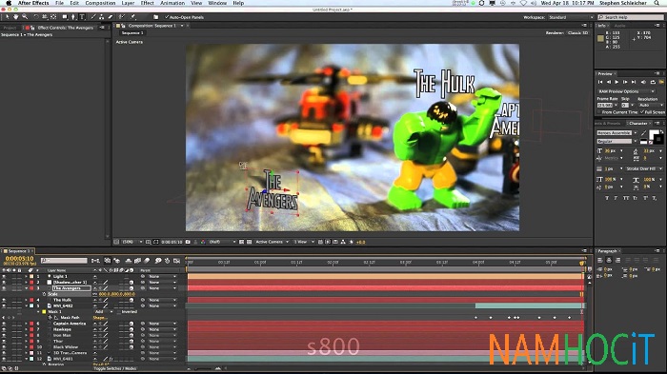
Task: Click Faux Bold text style icon
Action: coord(607,198)
